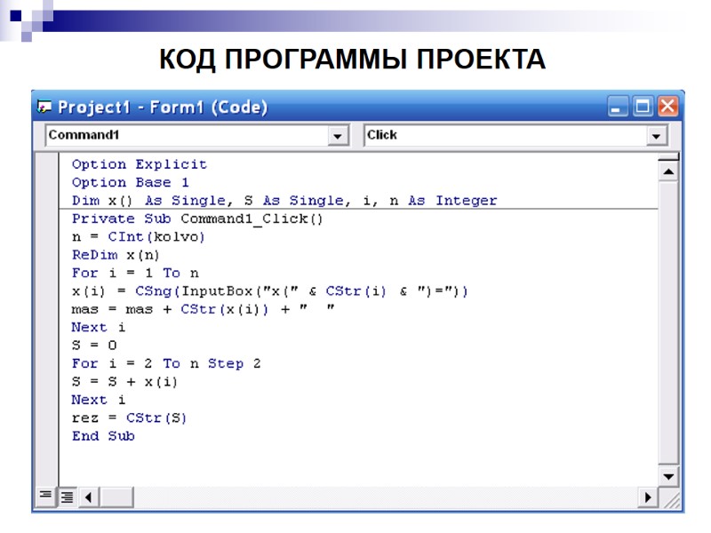Click the line 'Option Base 1'

(130, 182)
